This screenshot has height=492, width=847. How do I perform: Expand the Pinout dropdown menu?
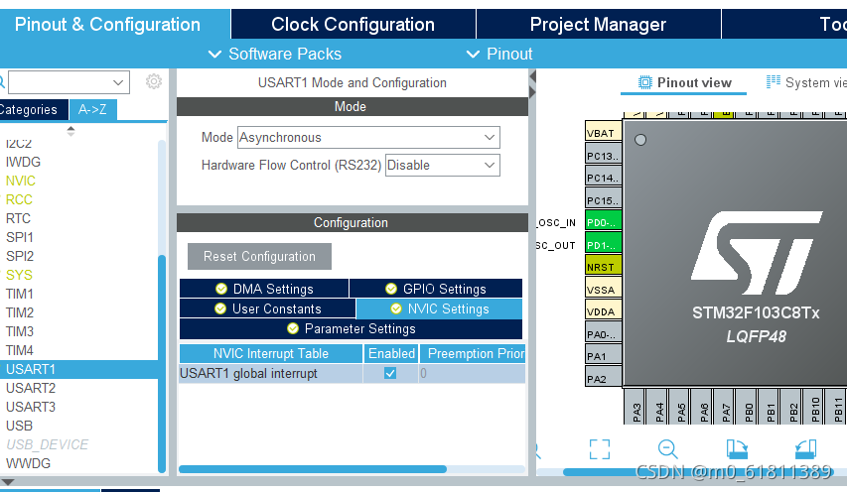pos(499,54)
